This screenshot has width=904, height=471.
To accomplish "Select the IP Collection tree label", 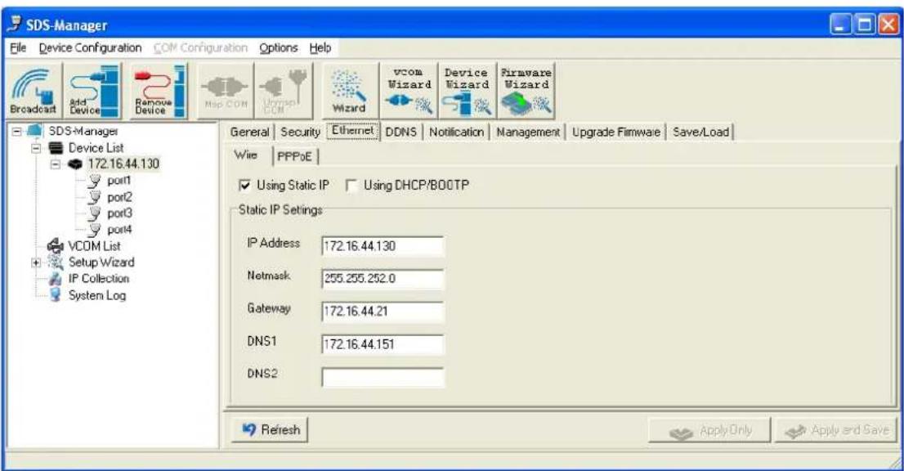I will coord(99,279).
